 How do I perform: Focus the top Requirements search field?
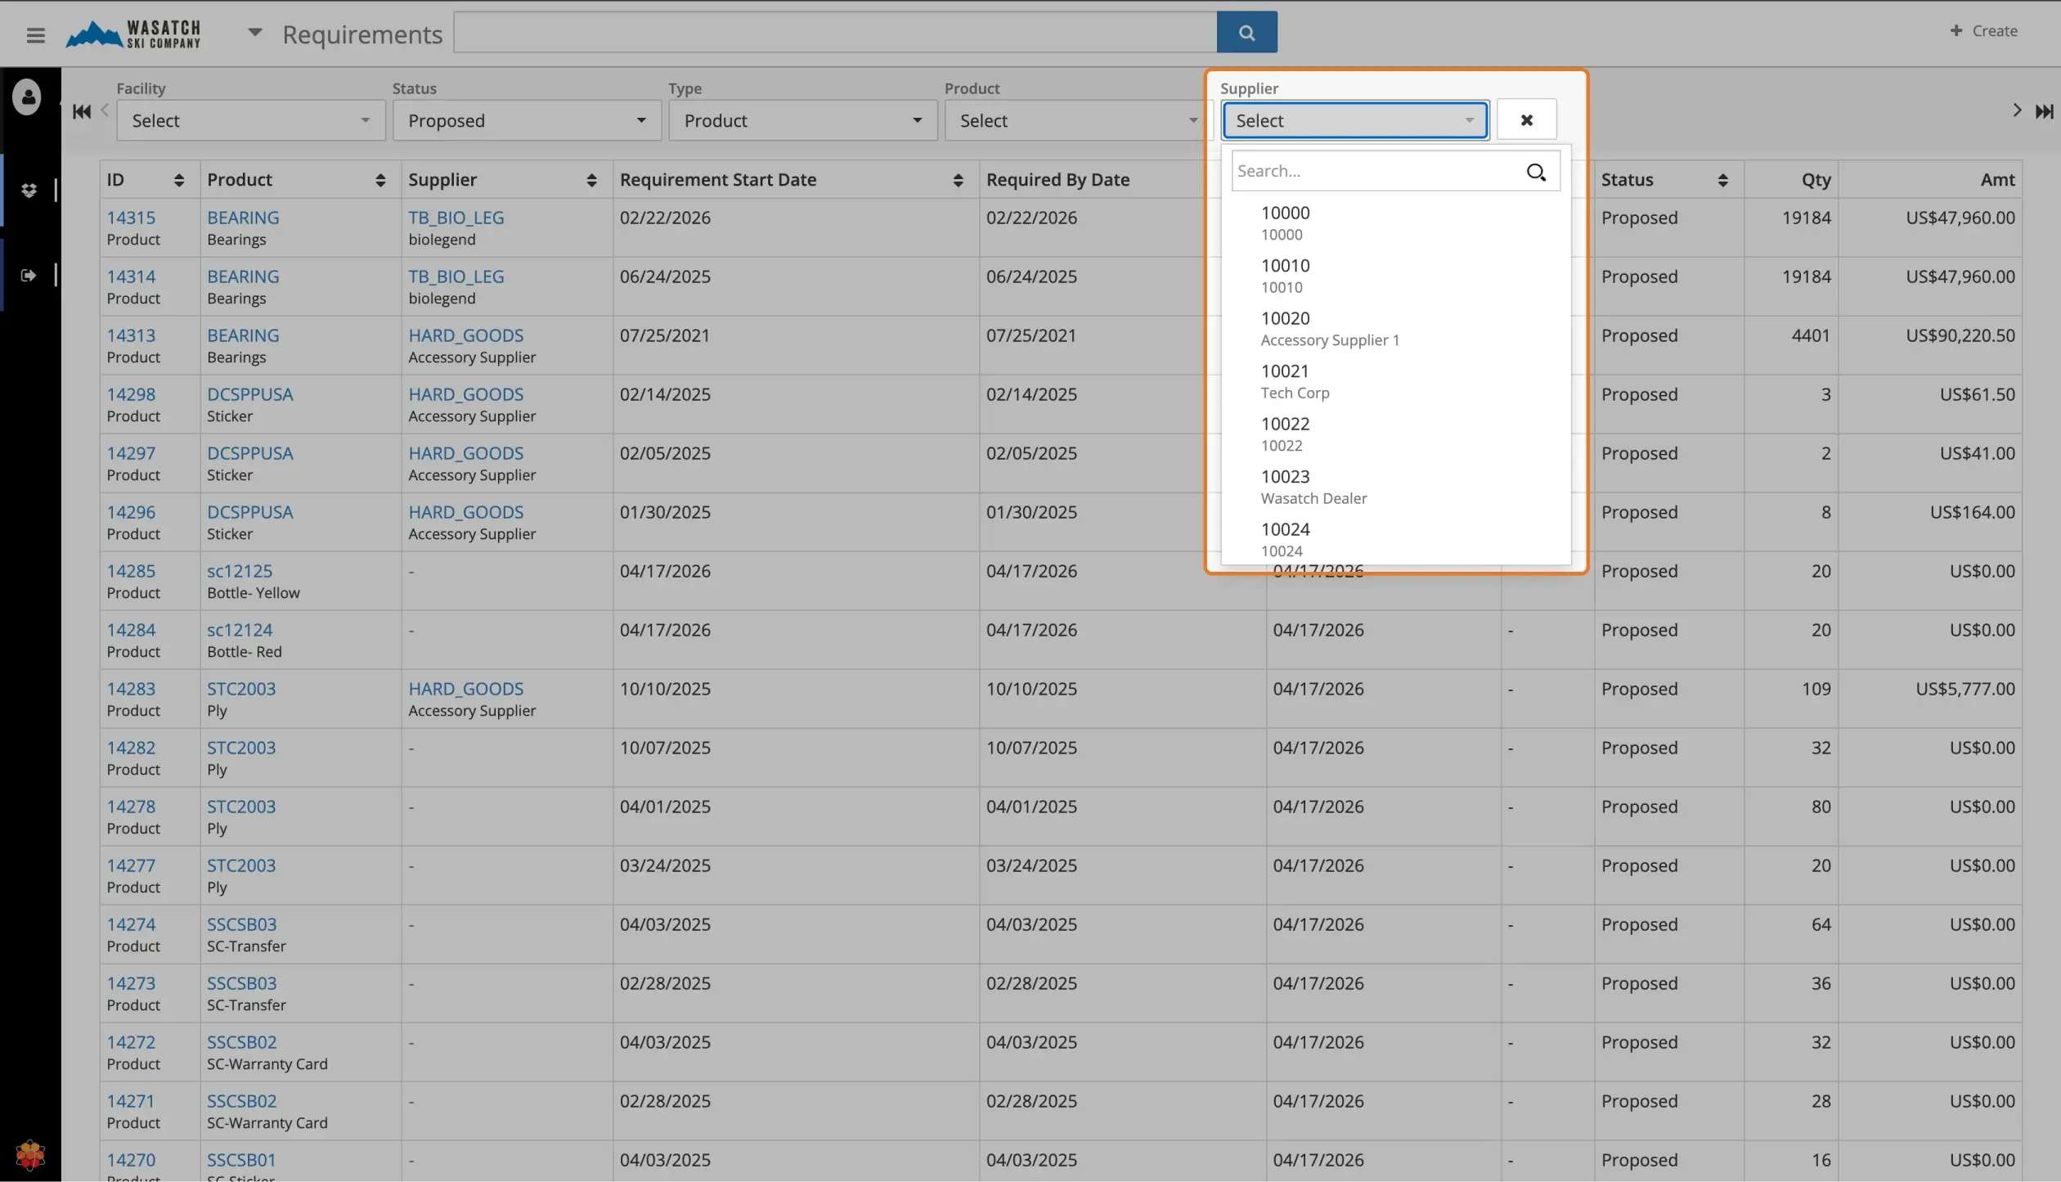pos(835,32)
